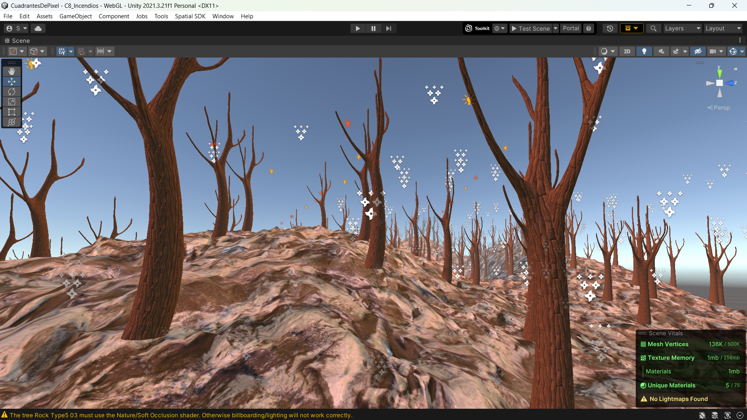Toggle scene visibility eye button
This screenshot has width=747, height=420.
[x=698, y=51]
